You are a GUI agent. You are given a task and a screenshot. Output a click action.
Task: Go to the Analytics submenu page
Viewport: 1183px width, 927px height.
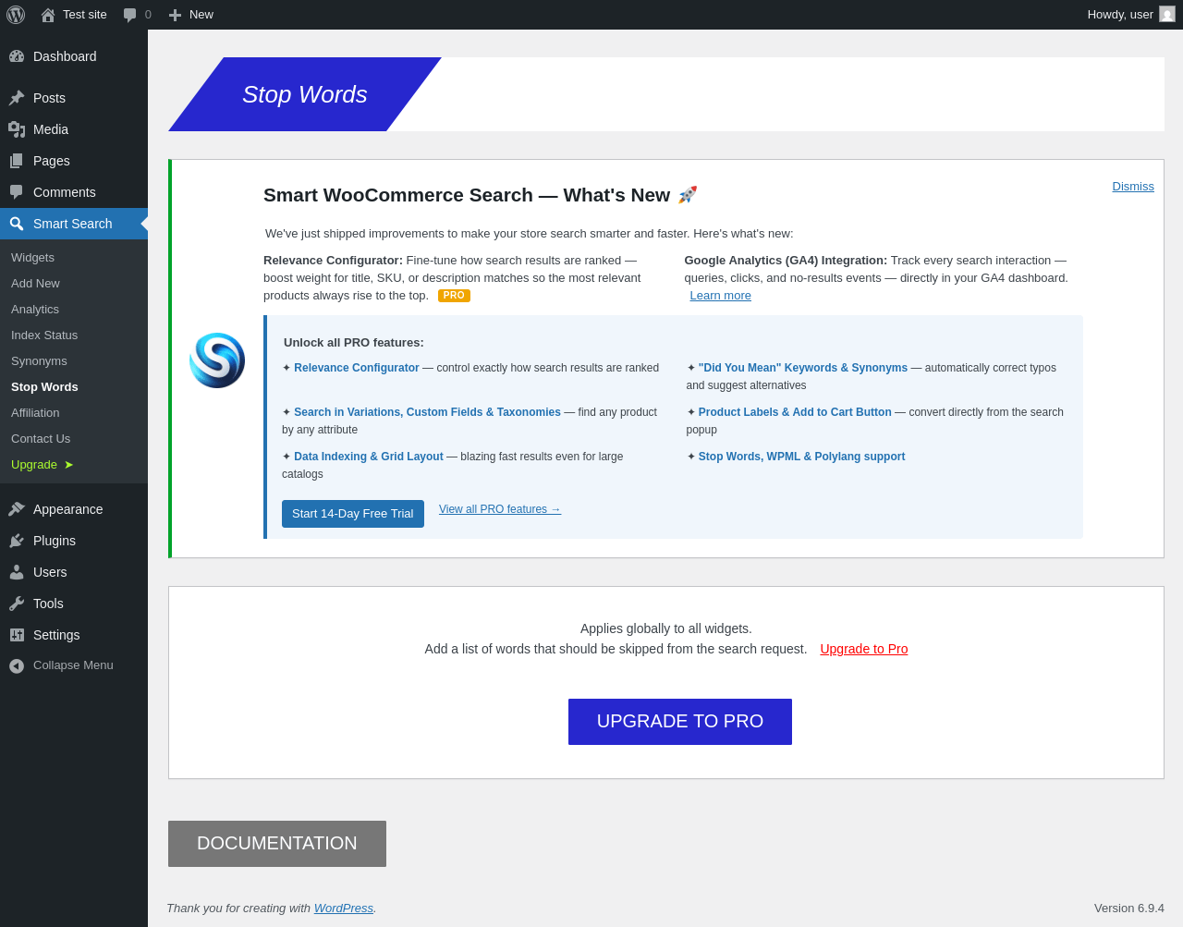35,310
